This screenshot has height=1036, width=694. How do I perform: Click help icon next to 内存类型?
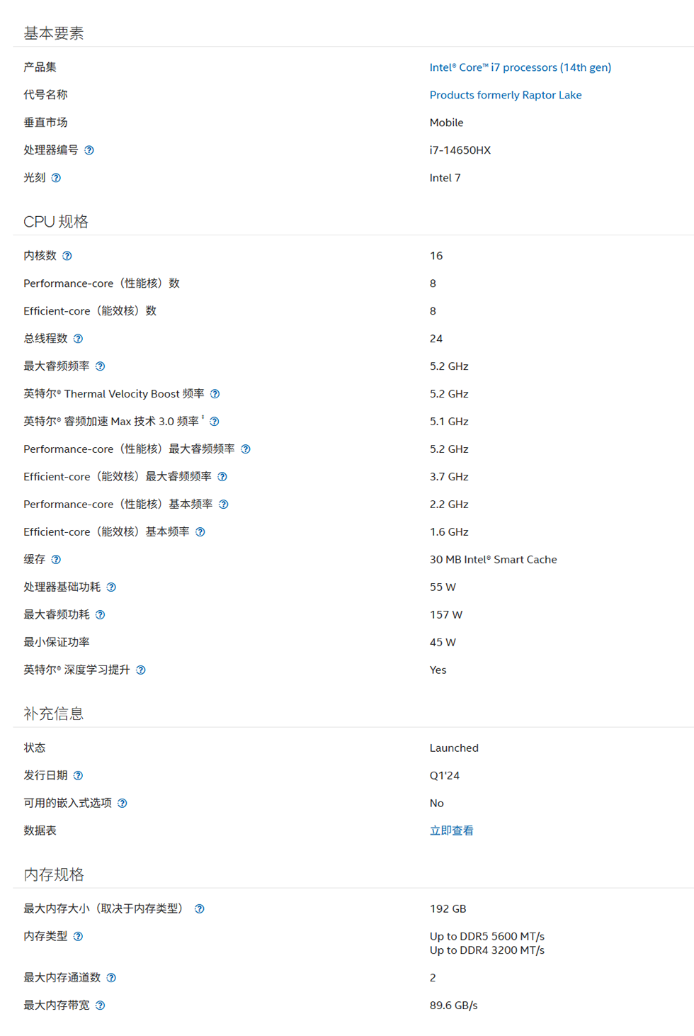click(x=79, y=937)
